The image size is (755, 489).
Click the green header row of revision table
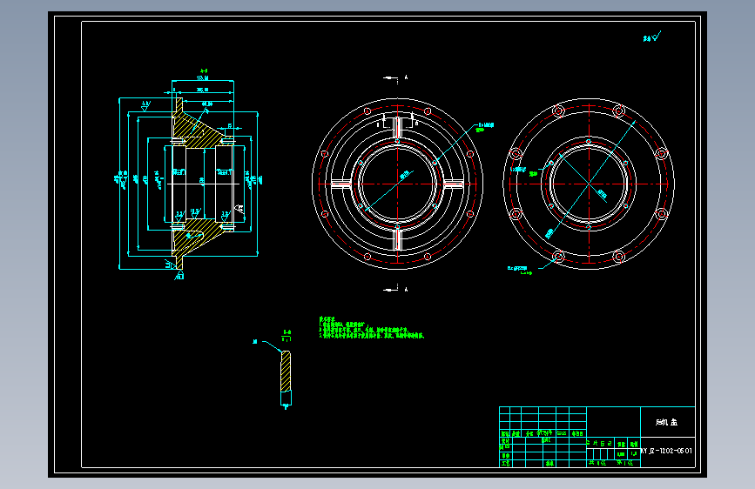click(543, 433)
